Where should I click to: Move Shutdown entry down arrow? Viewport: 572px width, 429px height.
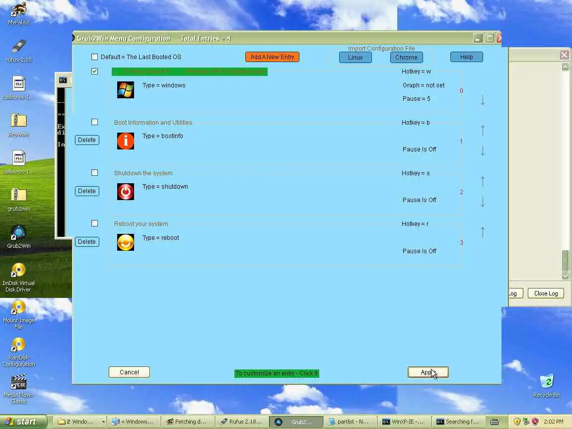(483, 202)
